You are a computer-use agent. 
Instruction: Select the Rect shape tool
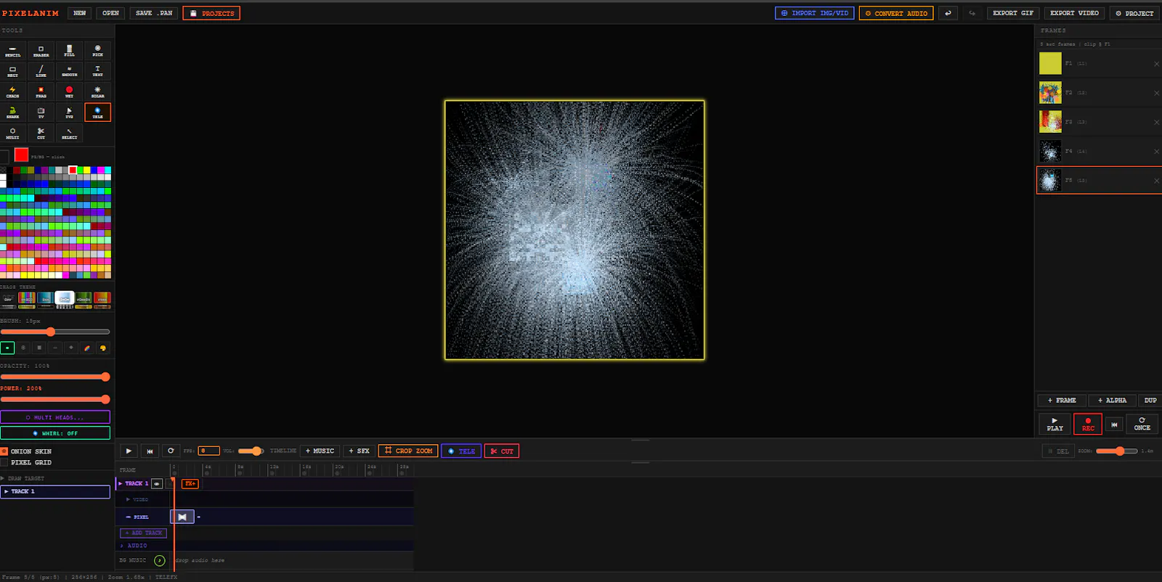click(x=13, y=71)
